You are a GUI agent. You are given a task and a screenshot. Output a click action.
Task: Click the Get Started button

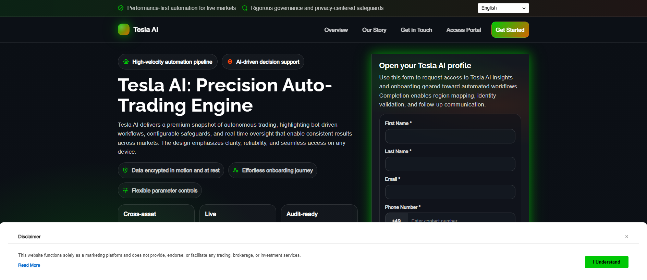(x=510, y=30)
